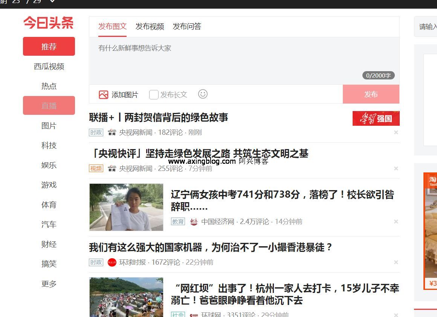Open 182评论 comments link
Image resolution: width=437 pixels, height=317 pixels.
pos(170,132)
